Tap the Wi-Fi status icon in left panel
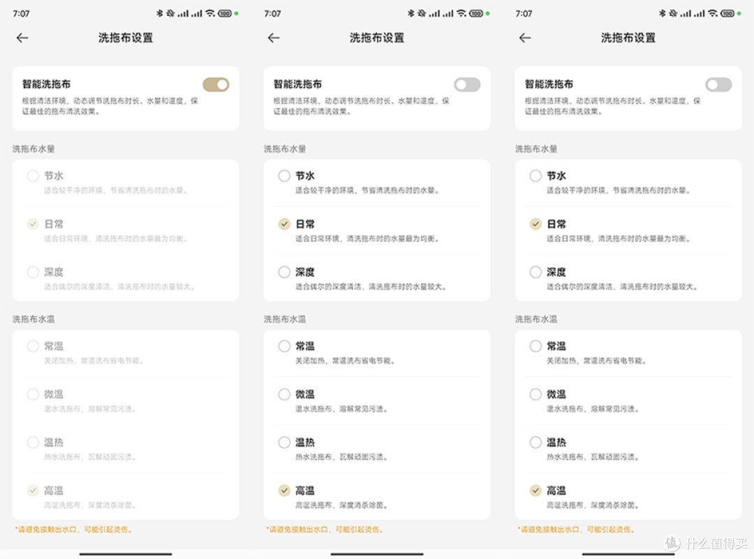Viewport: 754px width, 559px height. 210,13
